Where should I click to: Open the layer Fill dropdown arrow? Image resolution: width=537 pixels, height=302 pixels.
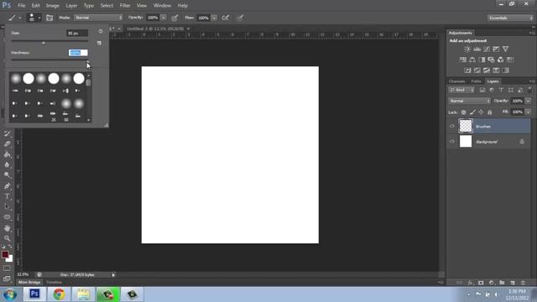[528, 112]
